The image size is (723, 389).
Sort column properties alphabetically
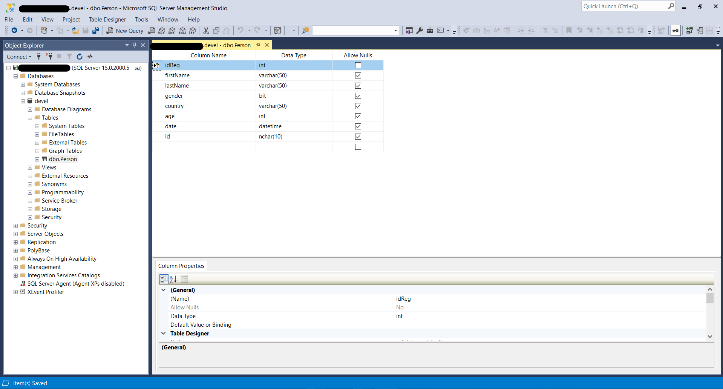pos(173,279)
